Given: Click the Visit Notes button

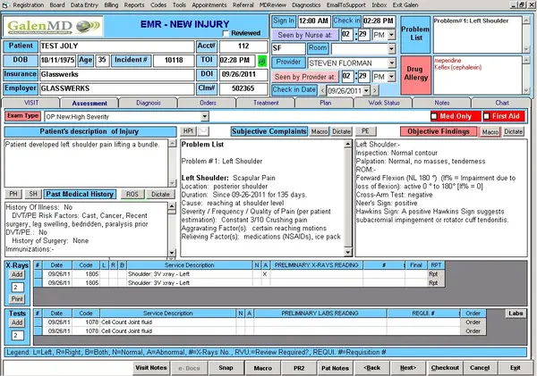Looking at the screenshot, I should coord(151,368).
